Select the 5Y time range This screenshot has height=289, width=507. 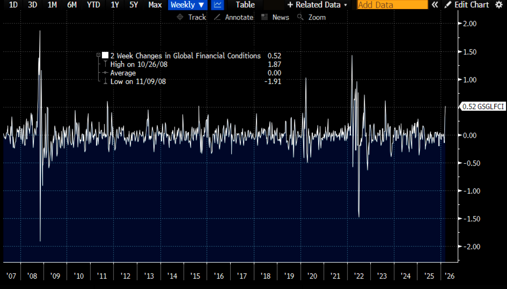134,5
